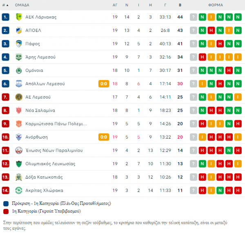Open the Απόλλων Λεμεσού team link
The height and width of the screenshot is (233, 245).
coord(45,84)
